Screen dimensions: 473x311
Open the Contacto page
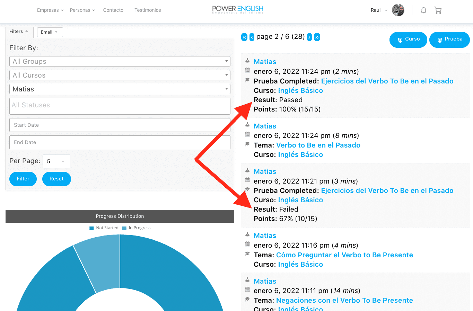pyautogui.click(x=113, y=10)
